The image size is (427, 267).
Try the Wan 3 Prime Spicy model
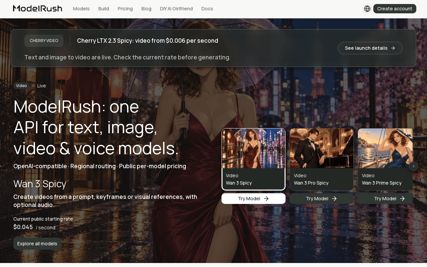[385, 199]
